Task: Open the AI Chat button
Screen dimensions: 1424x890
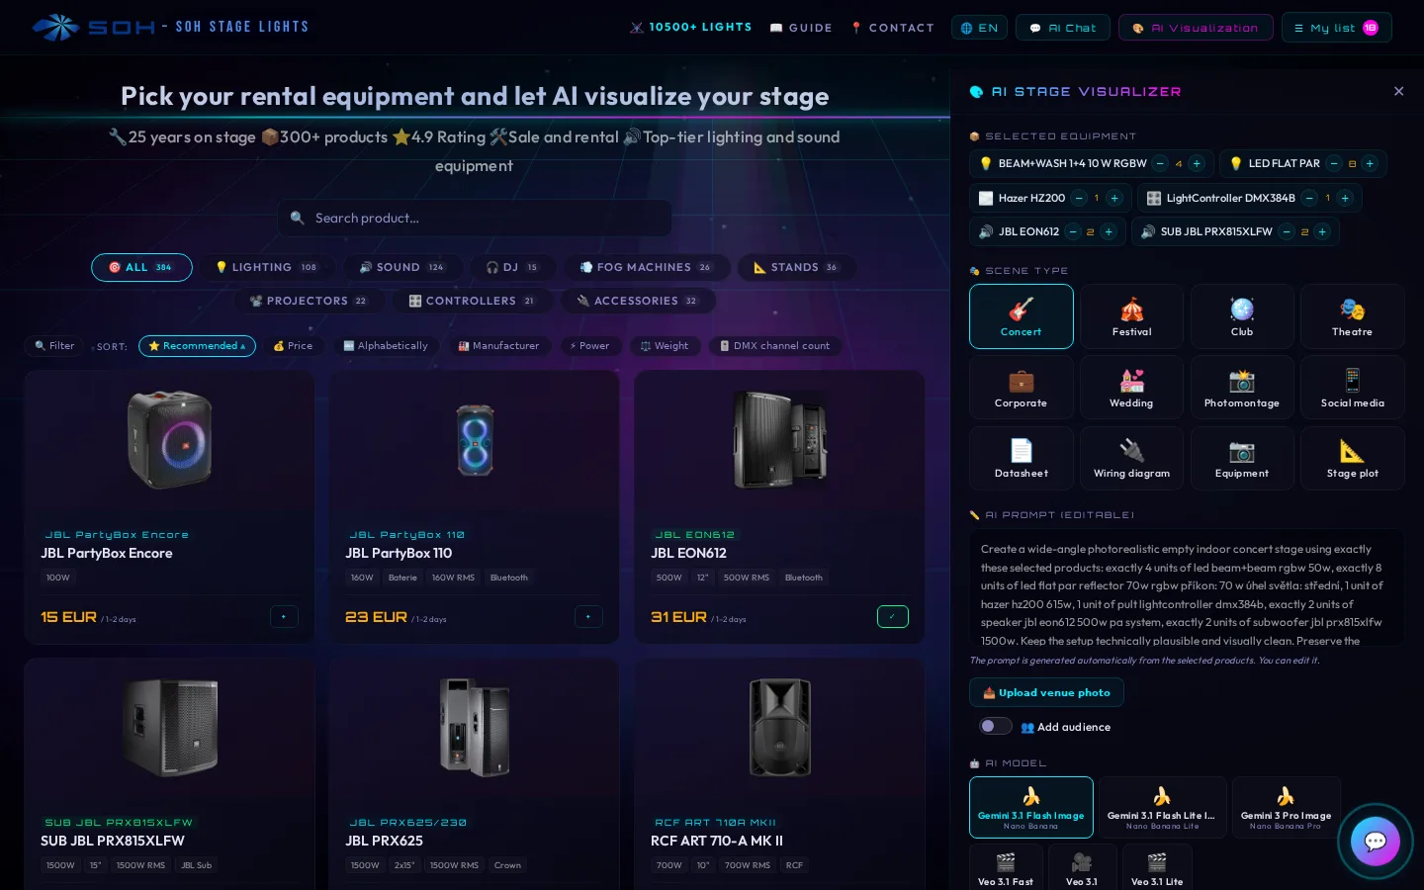Action: click(1063, 28)
